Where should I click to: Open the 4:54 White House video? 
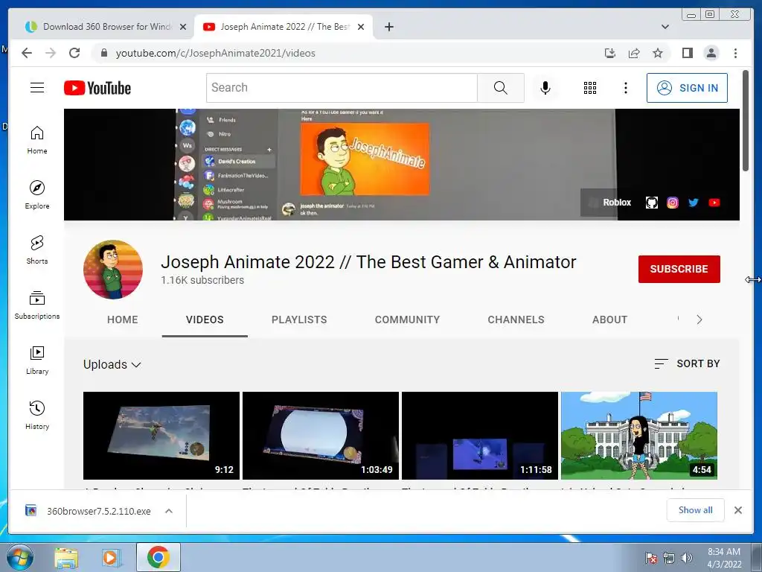click(639, 435)
